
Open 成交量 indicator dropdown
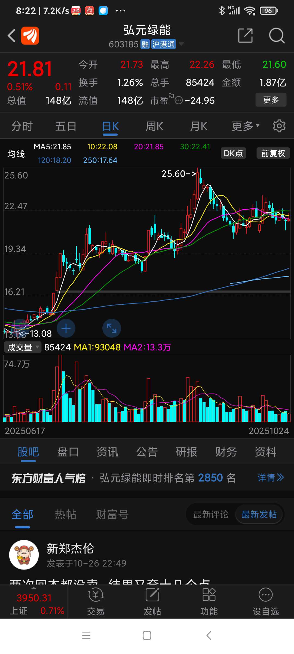click(x=23, y=347)
